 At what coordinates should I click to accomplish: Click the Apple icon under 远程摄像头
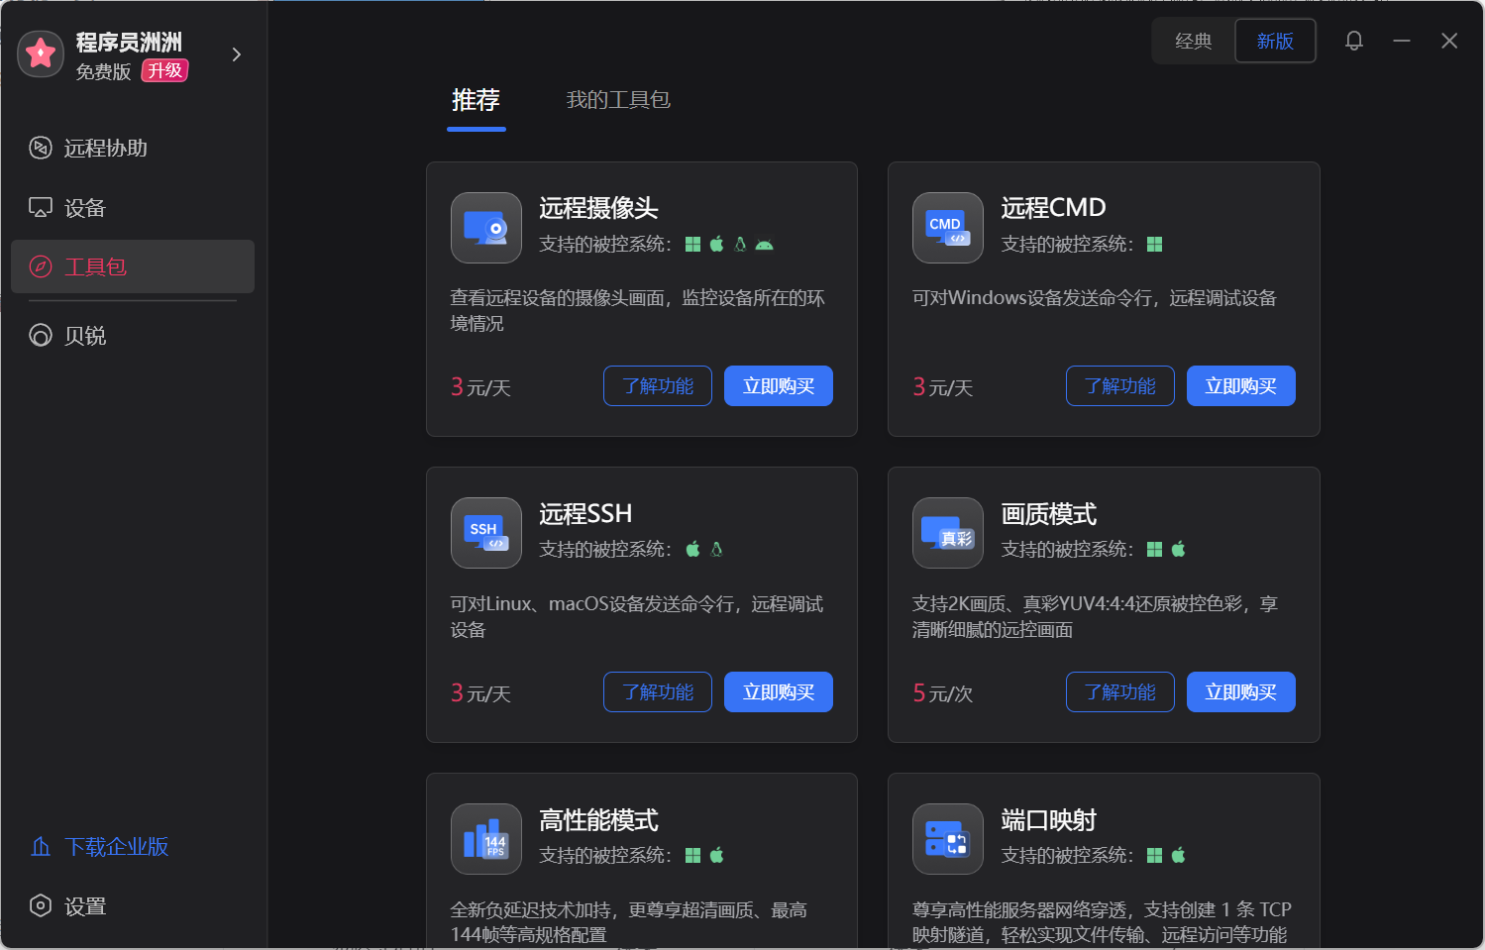[717, 244]
